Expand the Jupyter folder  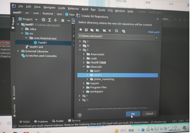[x=84, y=83]
